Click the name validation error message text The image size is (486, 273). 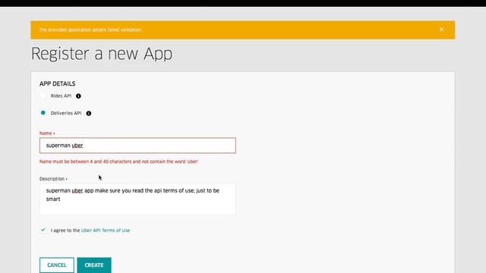118,162
